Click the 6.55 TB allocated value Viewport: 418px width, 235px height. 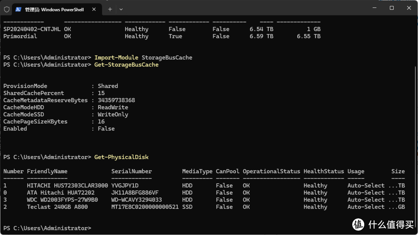[x=309, y=36]
